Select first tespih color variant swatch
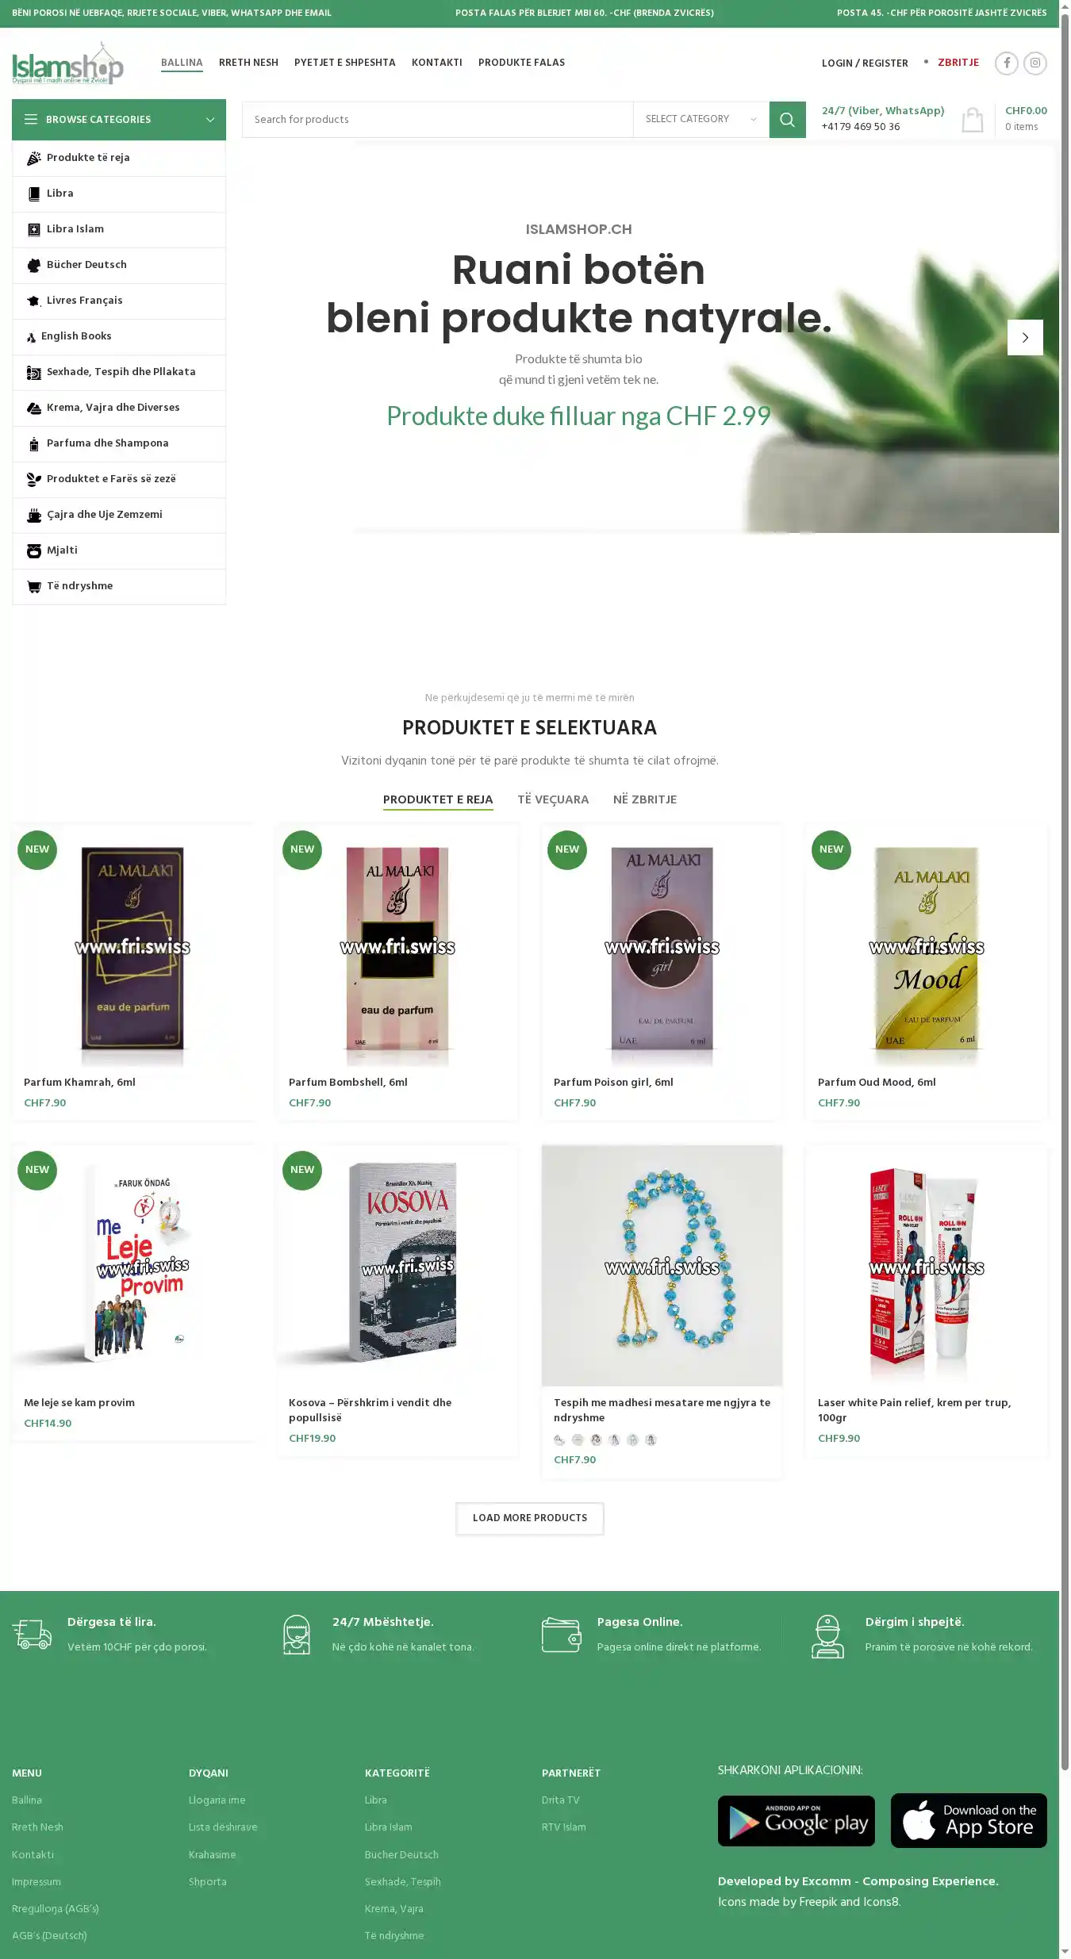Image resolution: width=1071 pixels, height=1959 pixels. pyautogui.click(x=559, y=1440)
